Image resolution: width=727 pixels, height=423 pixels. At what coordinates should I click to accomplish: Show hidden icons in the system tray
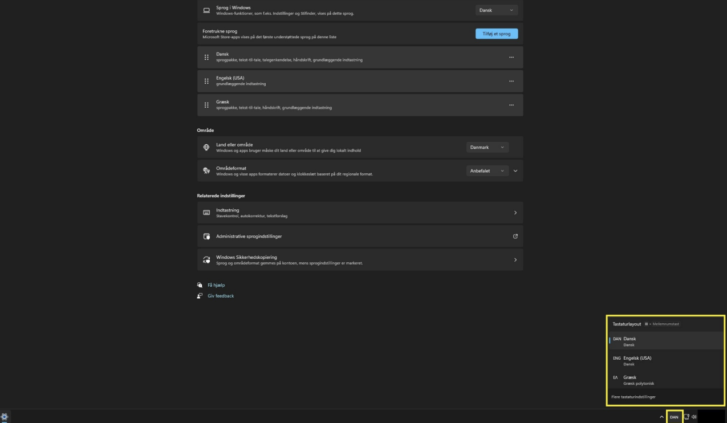(661, 417)
